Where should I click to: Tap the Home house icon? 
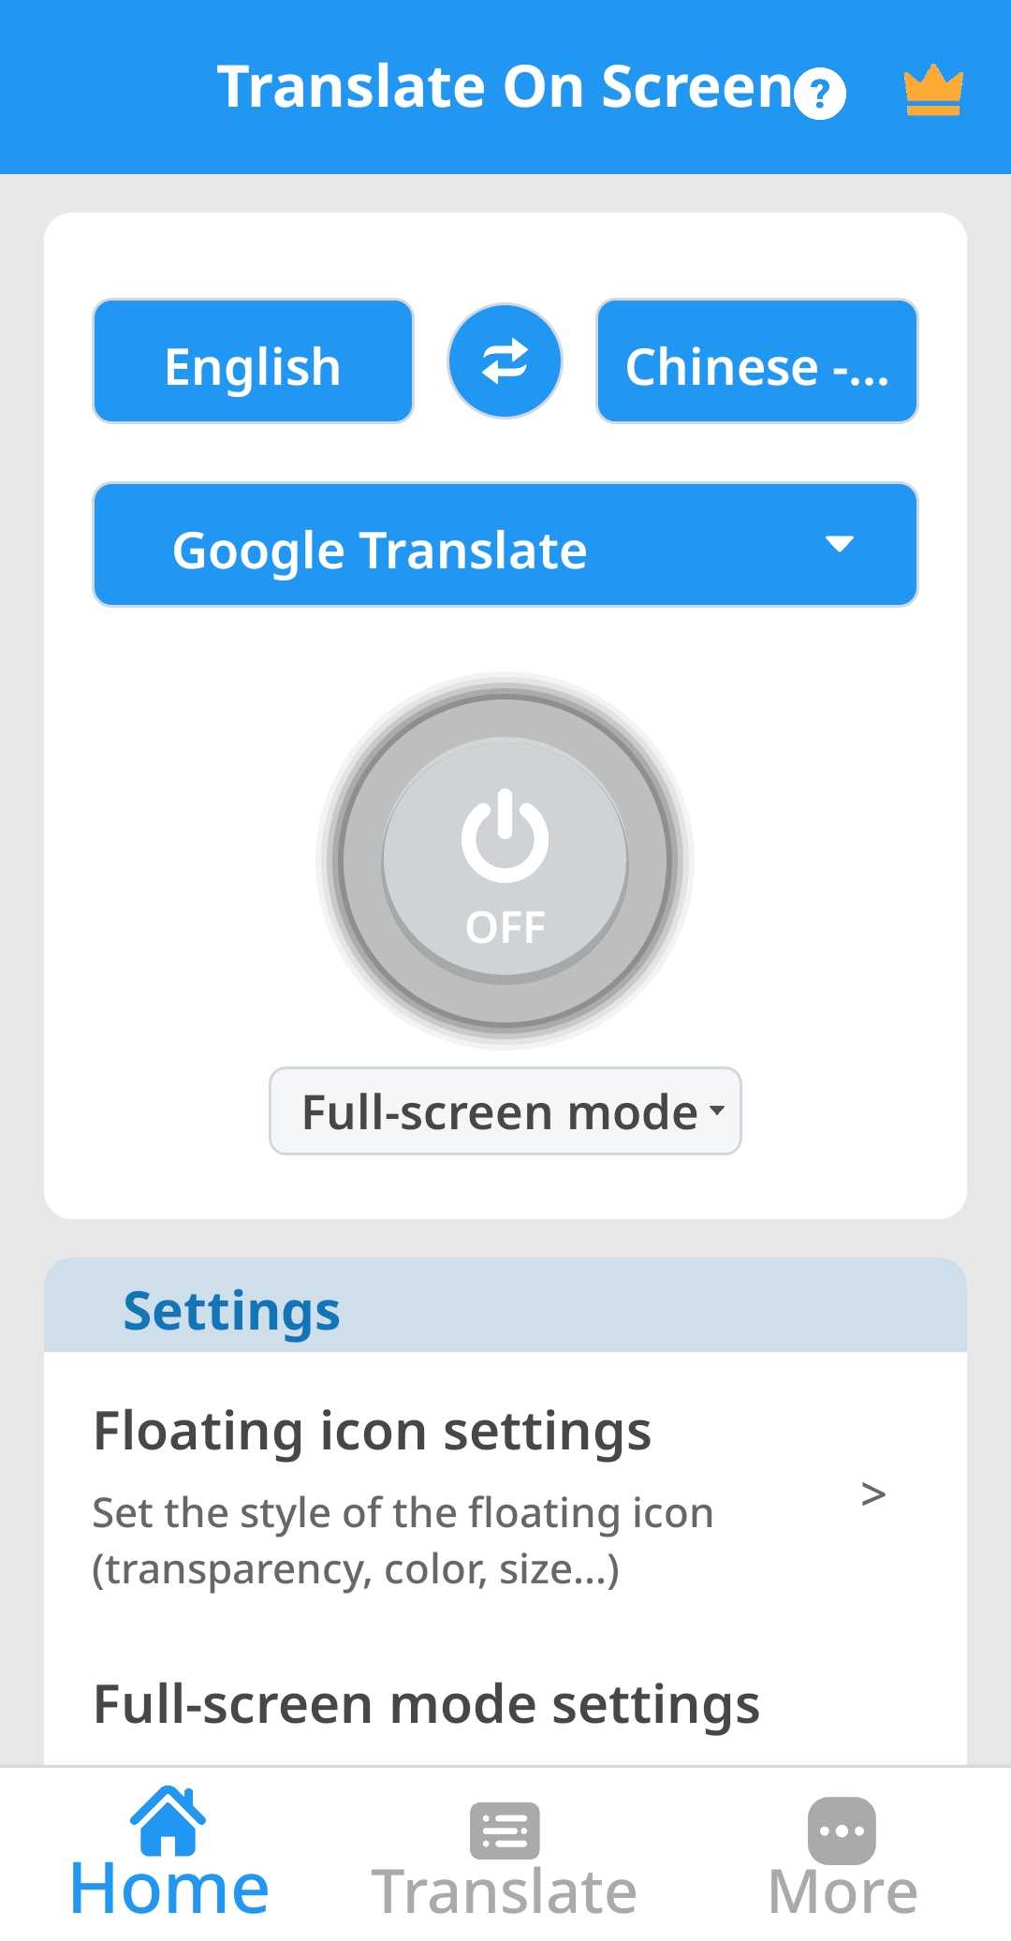(168, 1820)
